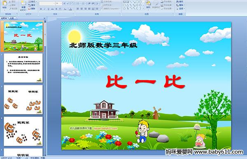This screenshot has width=247, height=159.
Task: Apply bold with the B button
Action: (x=41, y=9)
